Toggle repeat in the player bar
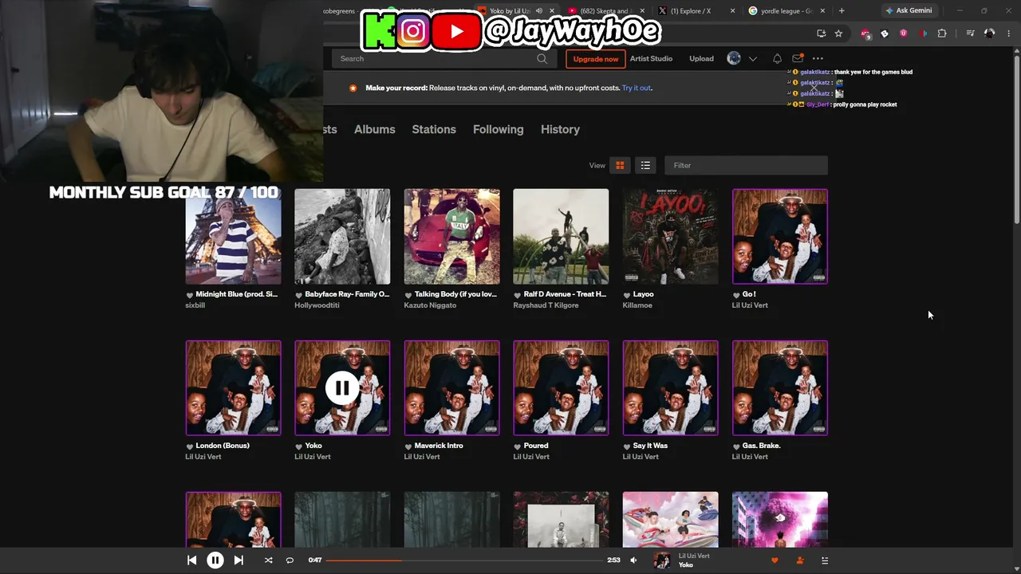 (290, 560)
